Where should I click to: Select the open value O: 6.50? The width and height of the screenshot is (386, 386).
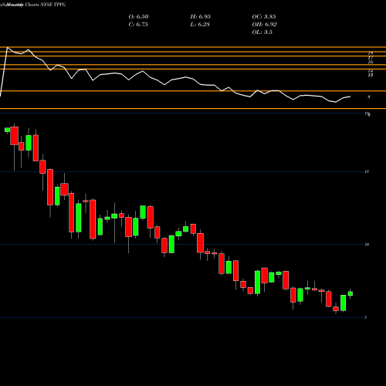(138, 17)
